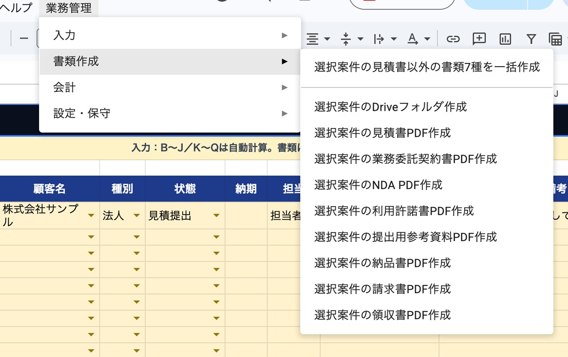Image resolution: width=568 pixels, height=357 pixels.
Task: Choose 選択案件の見積書以外の書類7種を一括作成
Action: pos(427,67)
